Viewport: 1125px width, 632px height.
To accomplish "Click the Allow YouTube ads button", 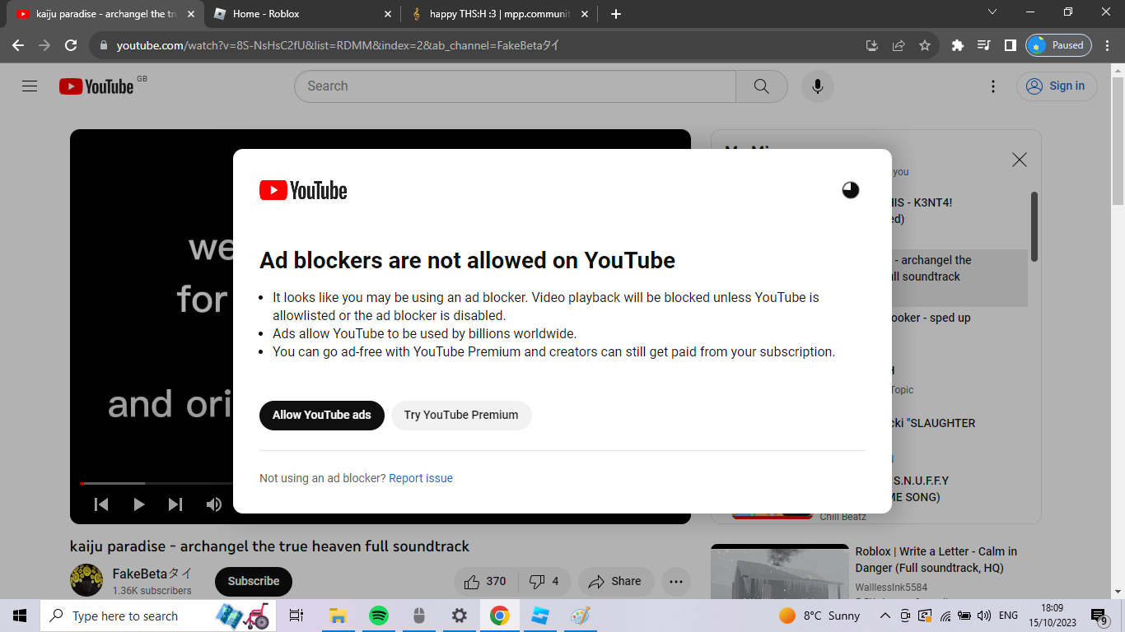I will pyautogui.click(x=322, y=415).
